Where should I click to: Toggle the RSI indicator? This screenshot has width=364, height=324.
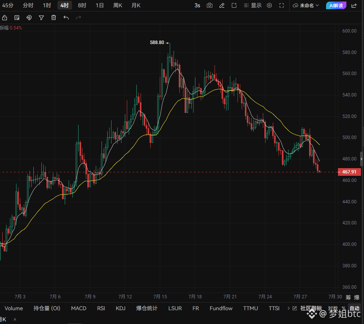[x=101, y=308]
